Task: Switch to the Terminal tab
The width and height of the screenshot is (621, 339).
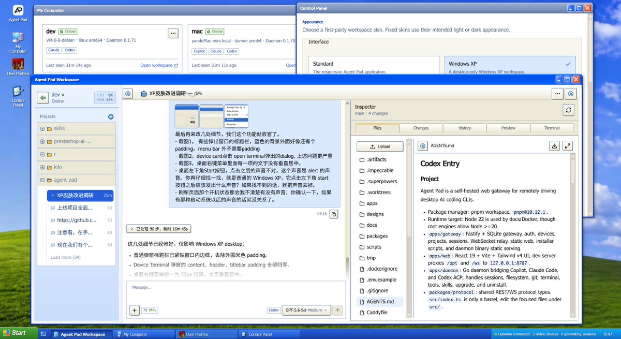Action: click(552, 128)
